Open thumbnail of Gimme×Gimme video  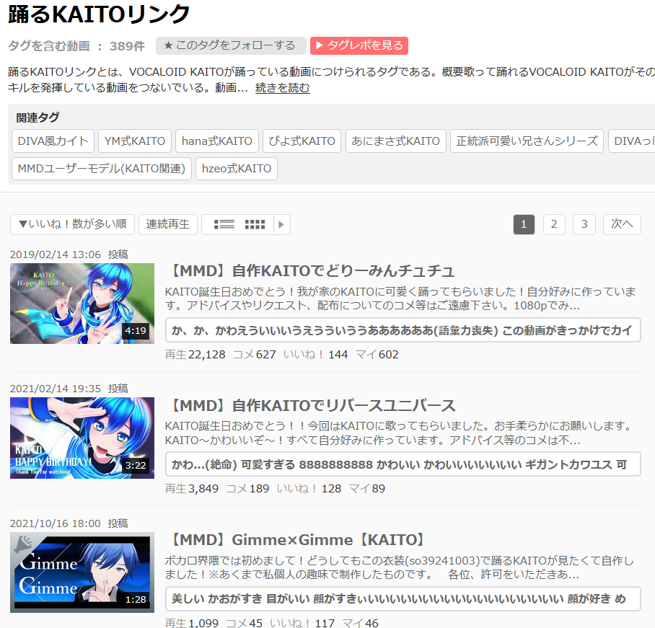point(82,572)
